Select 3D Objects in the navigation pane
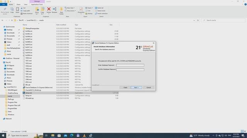Viewport: 247px width, 138px height. click(10, 66)
